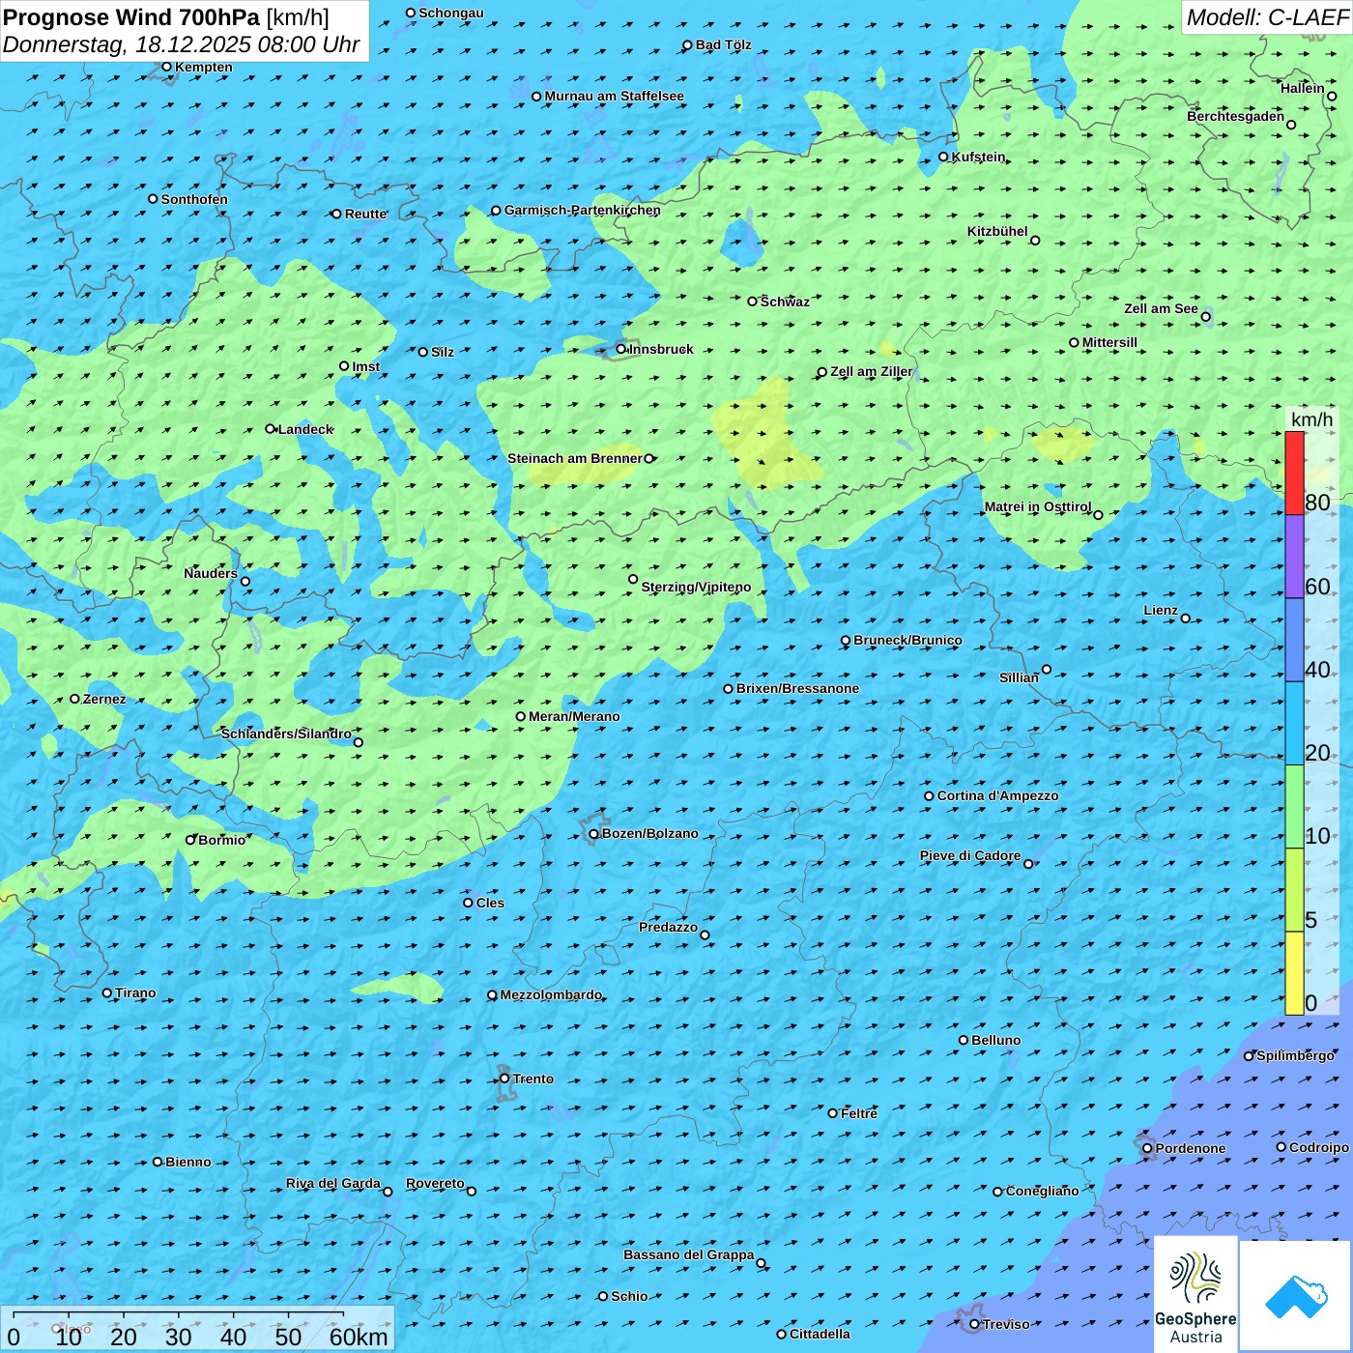Click the GeoSphere Austria logo

click(1195, 1295)
